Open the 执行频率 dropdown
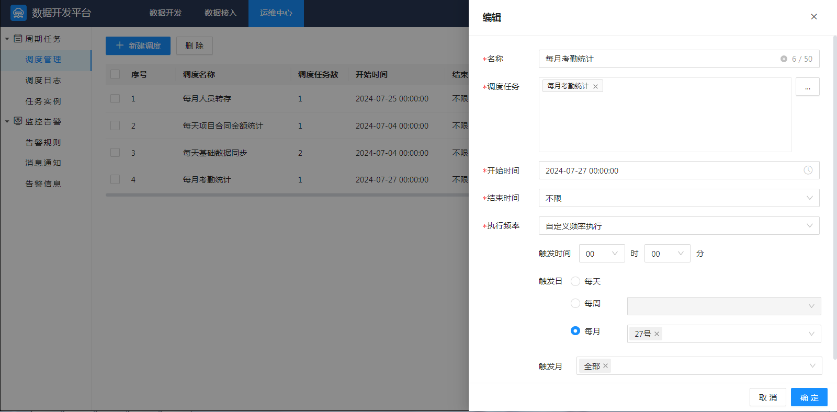Viewport: 837px width, 412px height. (678, 226)
